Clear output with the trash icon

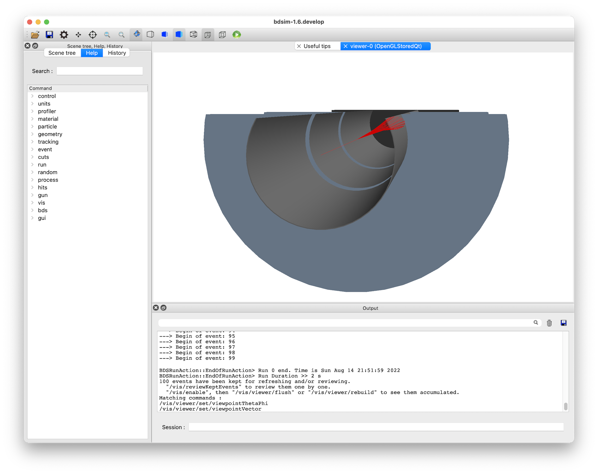click(x=549, y=323)
